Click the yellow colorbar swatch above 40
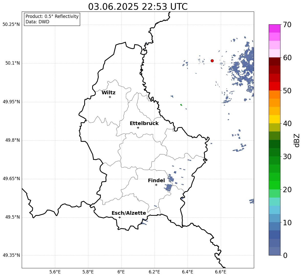The width and height of the screenshot is (303, 277). (x=275, y=119)
